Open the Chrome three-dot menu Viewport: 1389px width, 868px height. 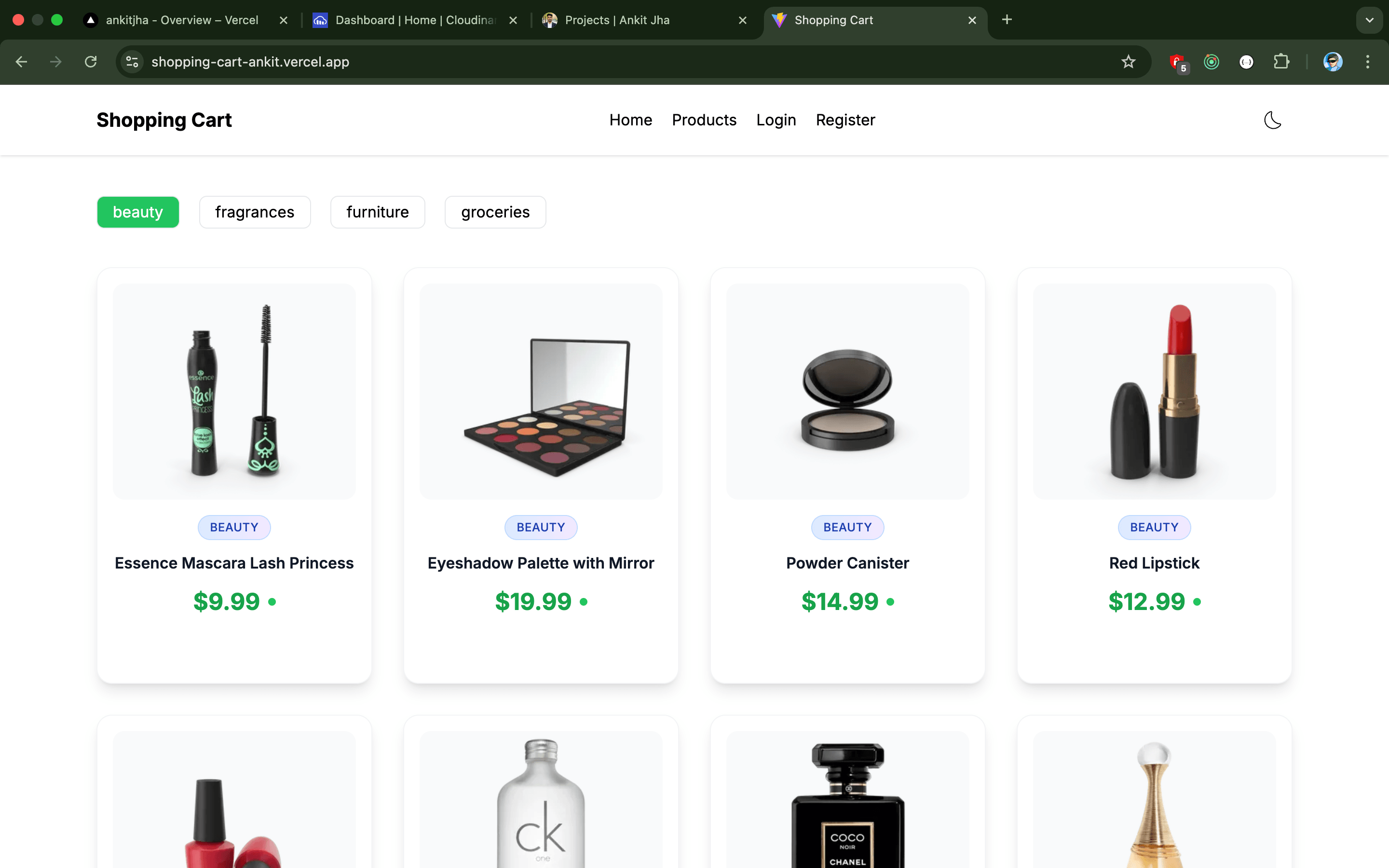[x=1368, y=61]
